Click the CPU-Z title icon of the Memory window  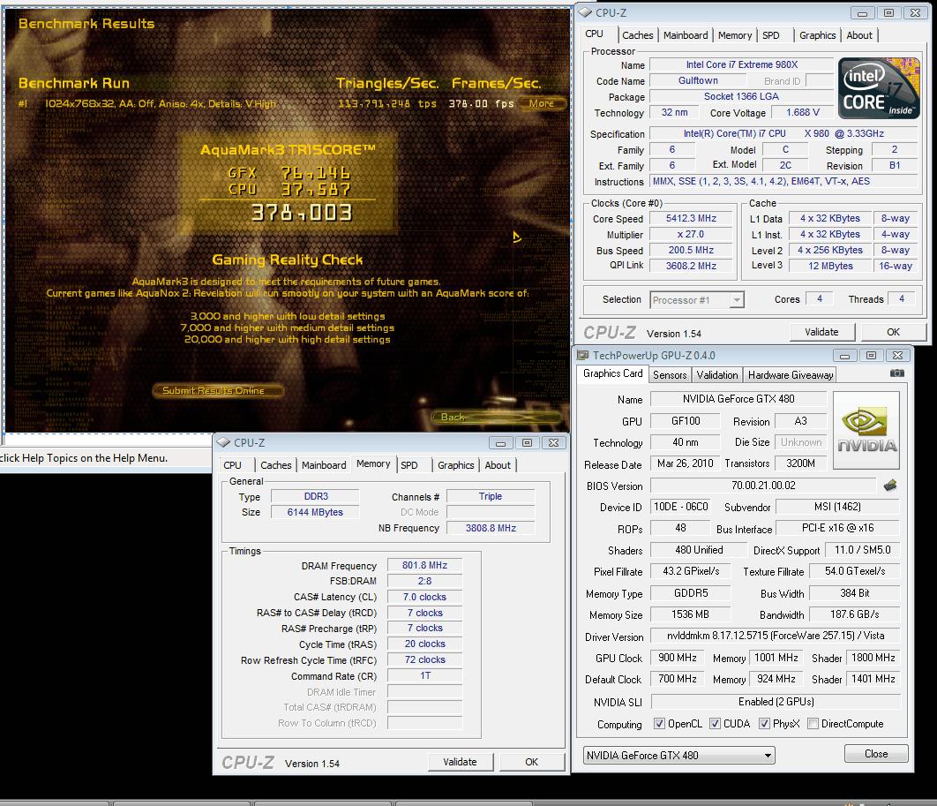coord(223,442)
